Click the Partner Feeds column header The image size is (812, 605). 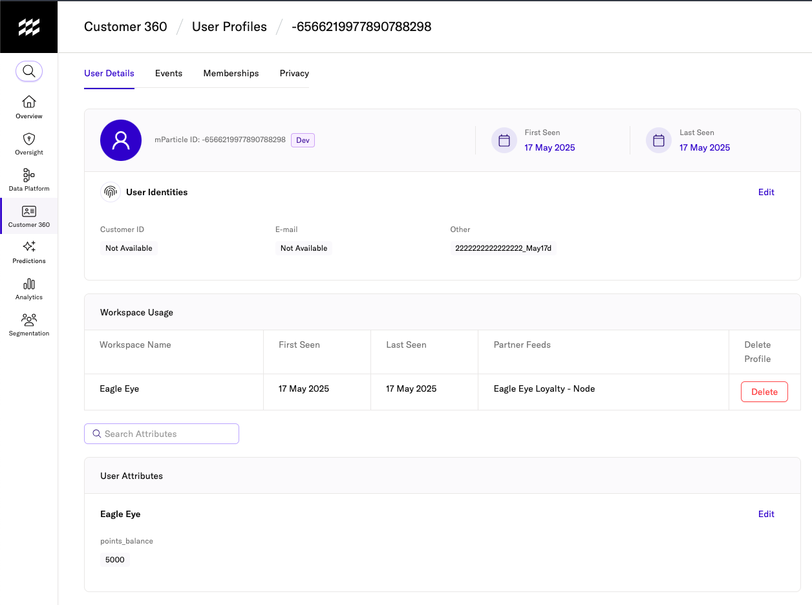522,345
